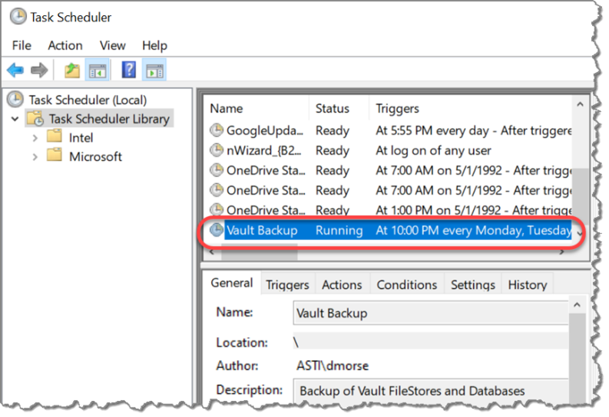
Task: Expand the Microsoft folder node
Action: pyautogui.click(x=35, y=157)
